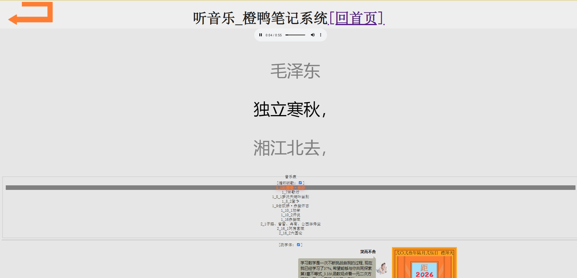Select 1_8_1梦游天姥吟留别 song

pyautogui.click(x=290, y=197)
